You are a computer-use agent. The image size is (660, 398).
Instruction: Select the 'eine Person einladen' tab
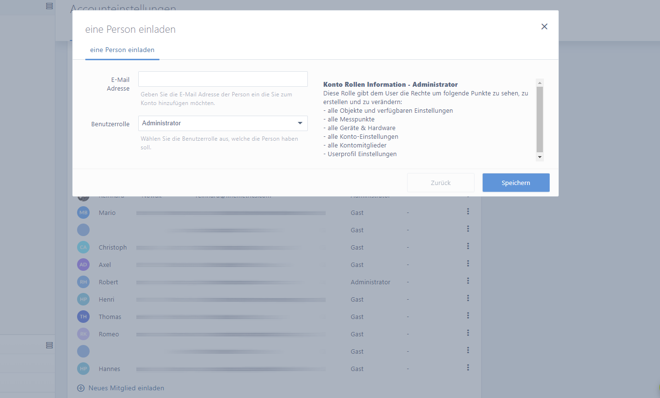tap(122, 50)
